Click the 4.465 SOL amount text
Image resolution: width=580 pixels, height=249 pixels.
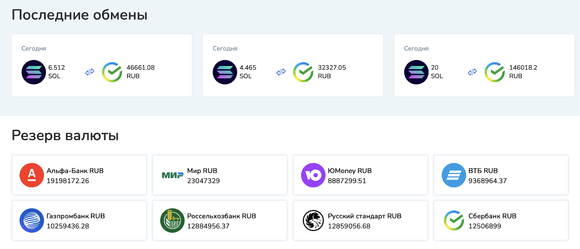pyautogui.click(x=248, y=72)
